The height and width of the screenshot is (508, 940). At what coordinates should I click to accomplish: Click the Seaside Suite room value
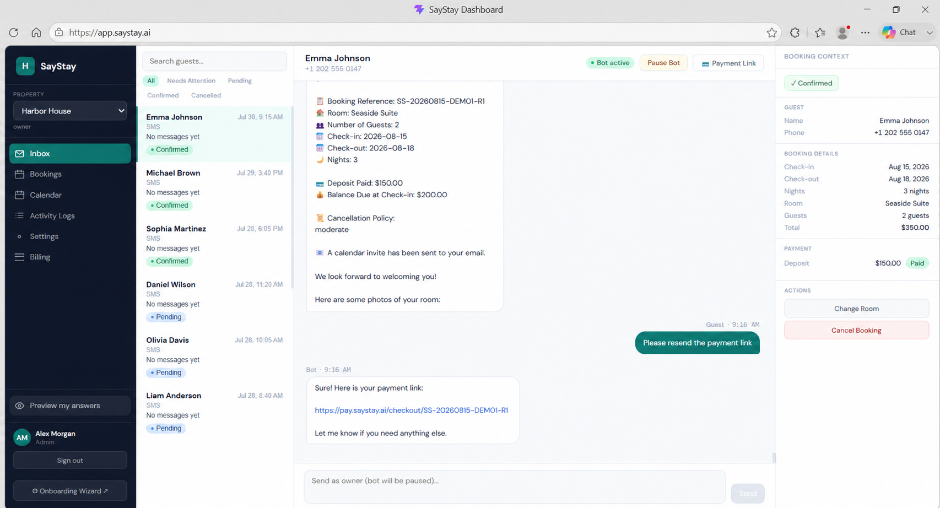click(x=907, y=203)
